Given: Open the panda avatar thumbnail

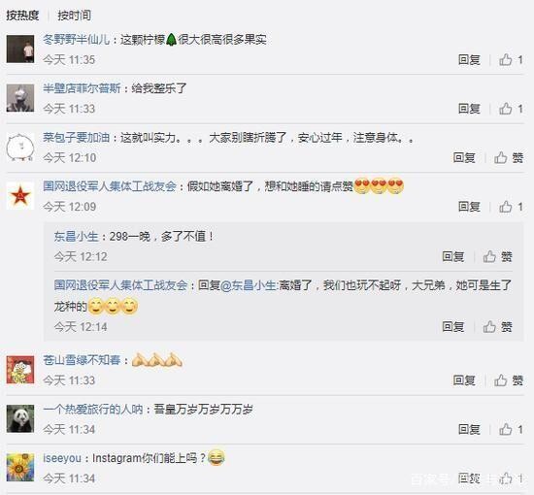Looking at the screenshot, I should (20, 418).
